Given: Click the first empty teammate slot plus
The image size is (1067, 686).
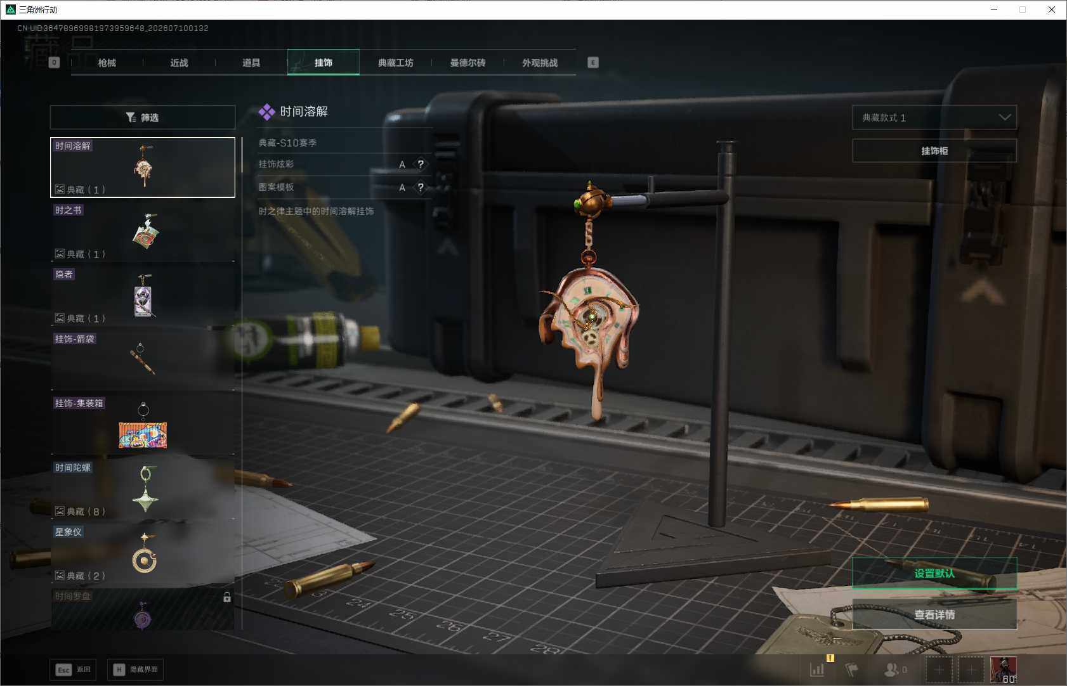Looking at the screenshot, I should 939,670.
